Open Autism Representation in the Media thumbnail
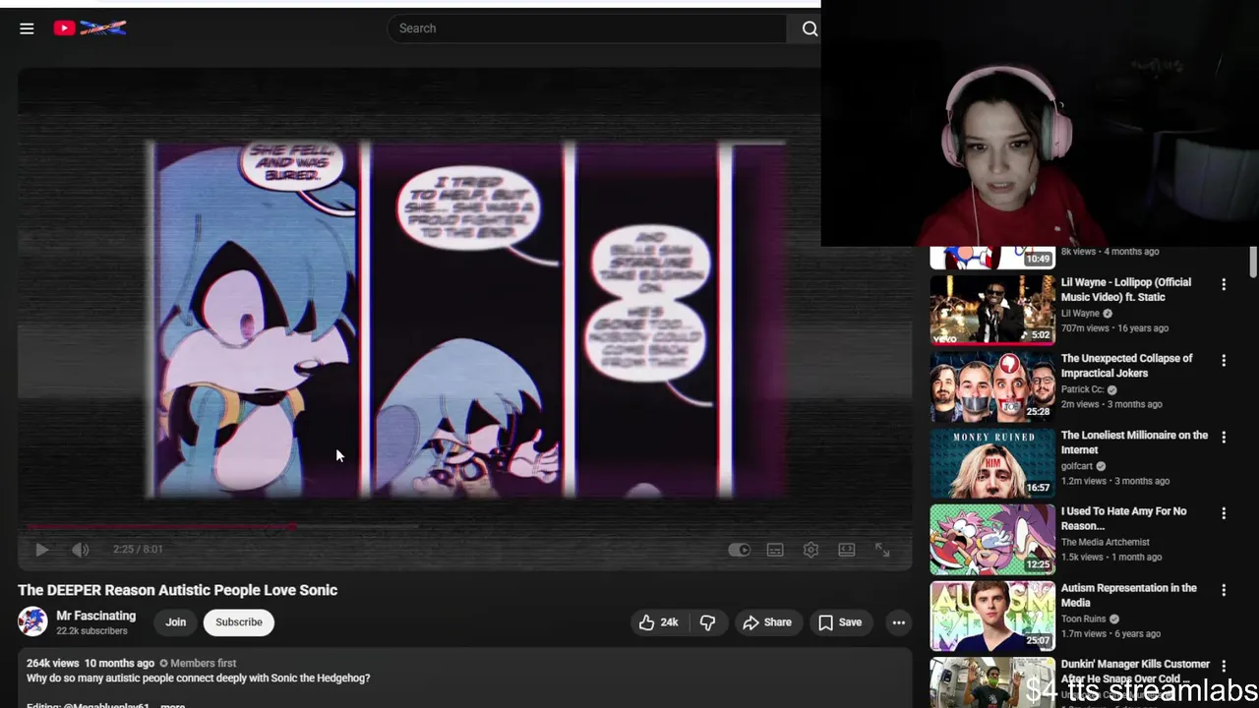Screen dimensions: 1259x708 click(992, 616)
